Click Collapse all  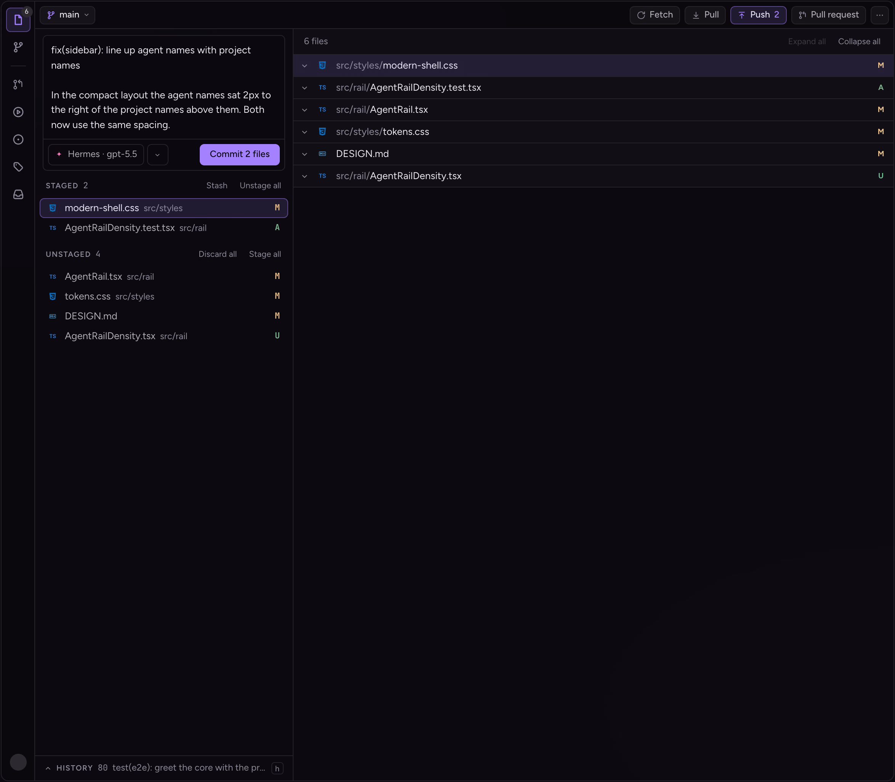click(x=859, y=42)
